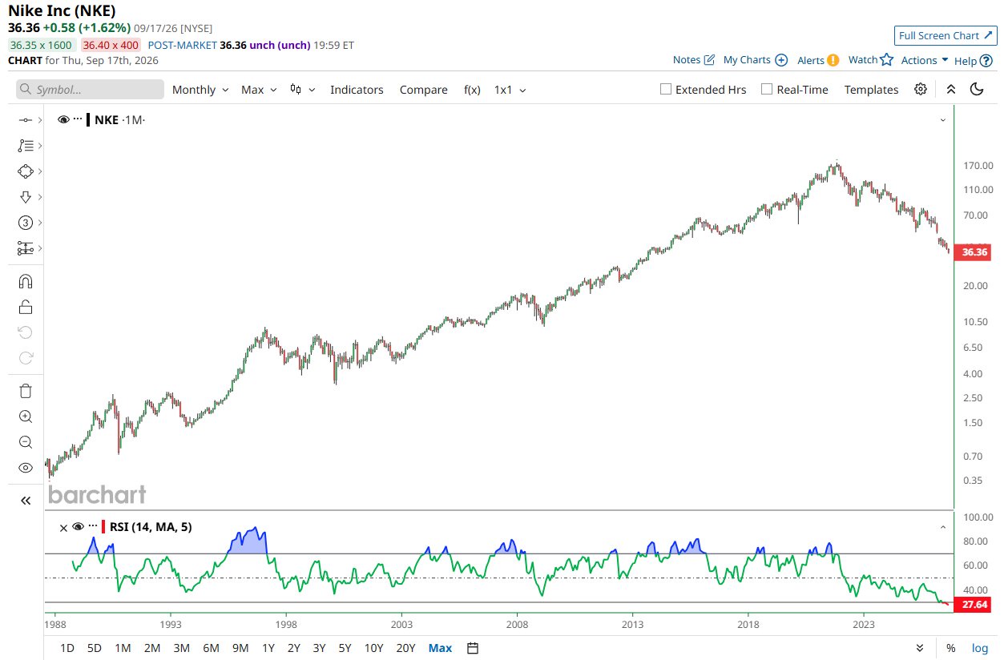Enable the Extended Hrs checkbox

click(665, 89)
